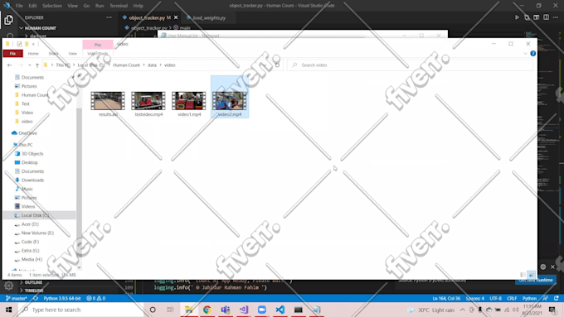Click Search video input field
The width and height of the screenshot is (564, 317).
(x=410, y=65)
